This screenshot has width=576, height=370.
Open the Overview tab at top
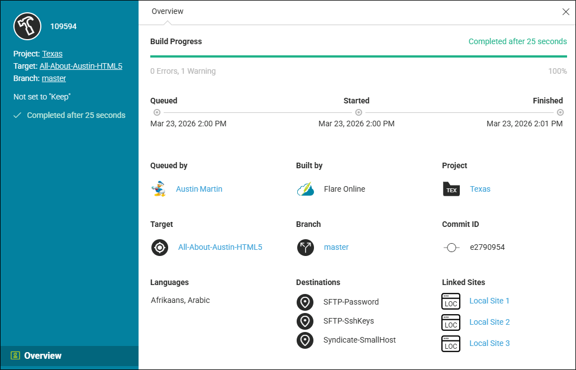point(168,11)
